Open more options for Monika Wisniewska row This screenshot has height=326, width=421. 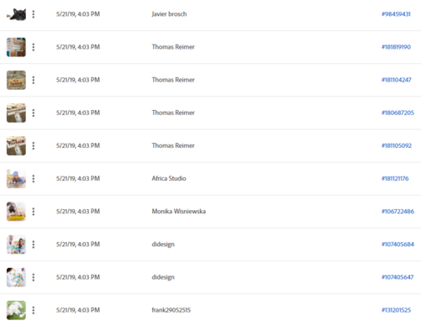pyautogui.click(x=34, y=212)
